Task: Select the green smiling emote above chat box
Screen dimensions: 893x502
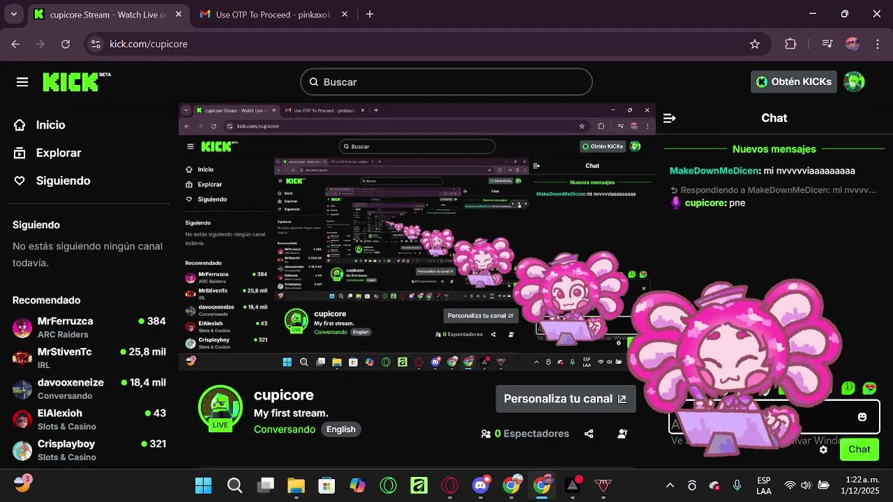Action: coord(848,388)
